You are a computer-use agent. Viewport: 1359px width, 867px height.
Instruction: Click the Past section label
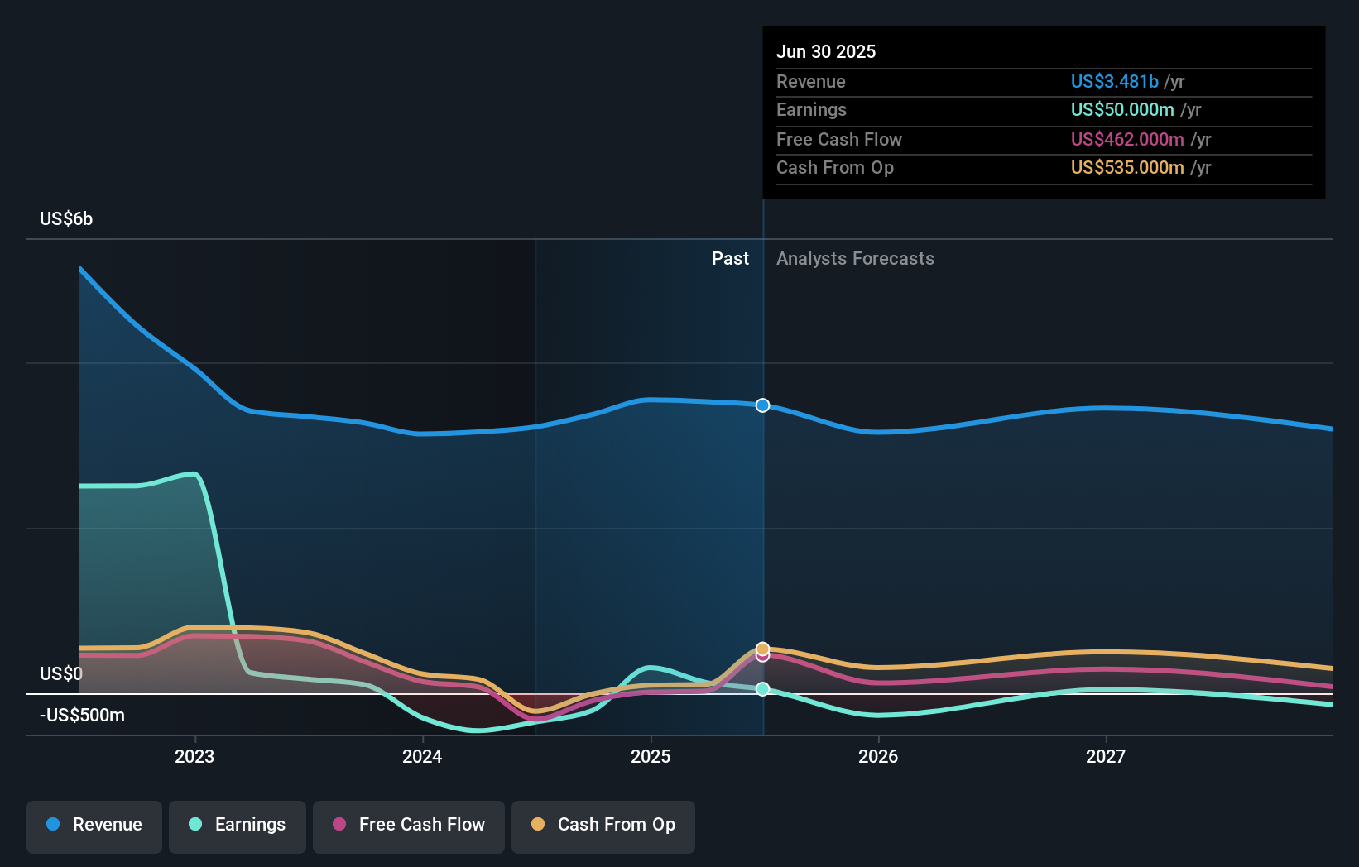coord(730,258)
